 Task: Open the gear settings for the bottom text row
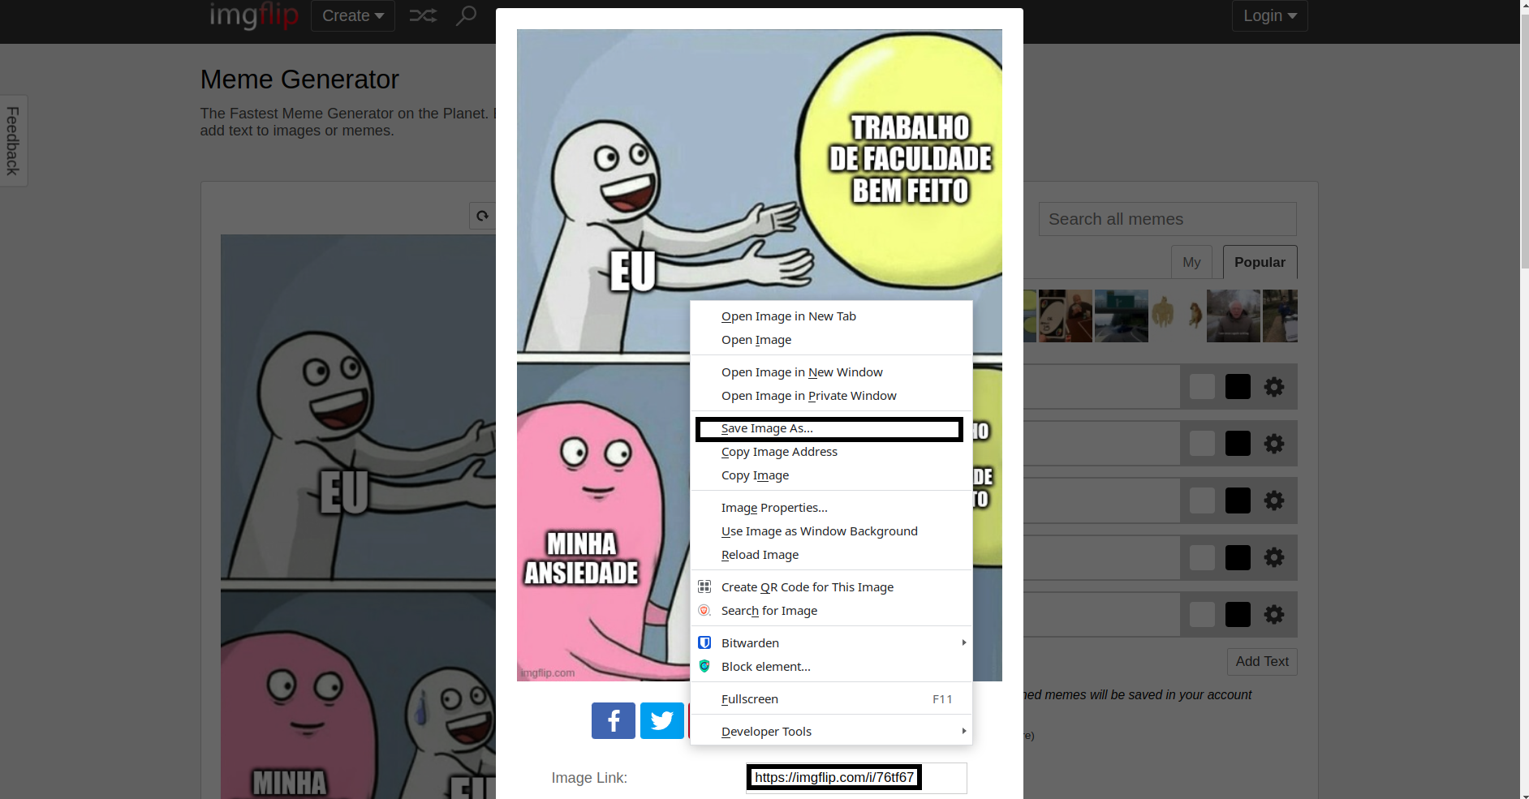click(1273, 614)
